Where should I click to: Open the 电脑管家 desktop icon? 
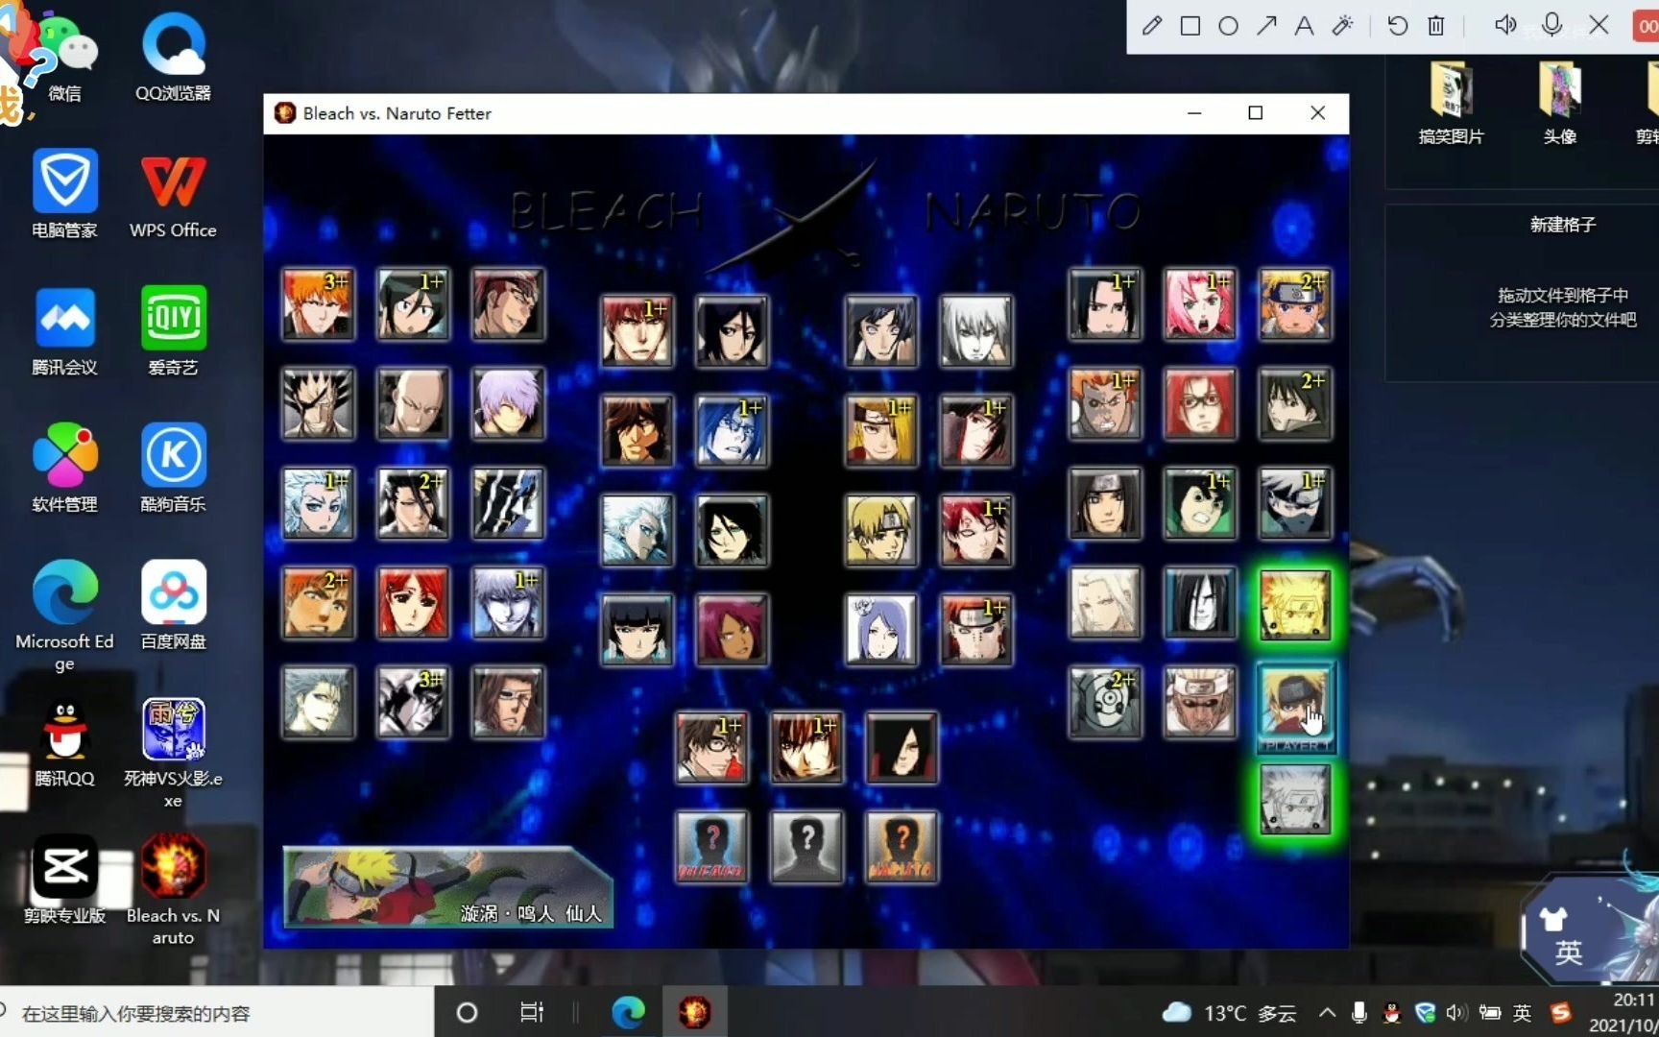(64, 194)
